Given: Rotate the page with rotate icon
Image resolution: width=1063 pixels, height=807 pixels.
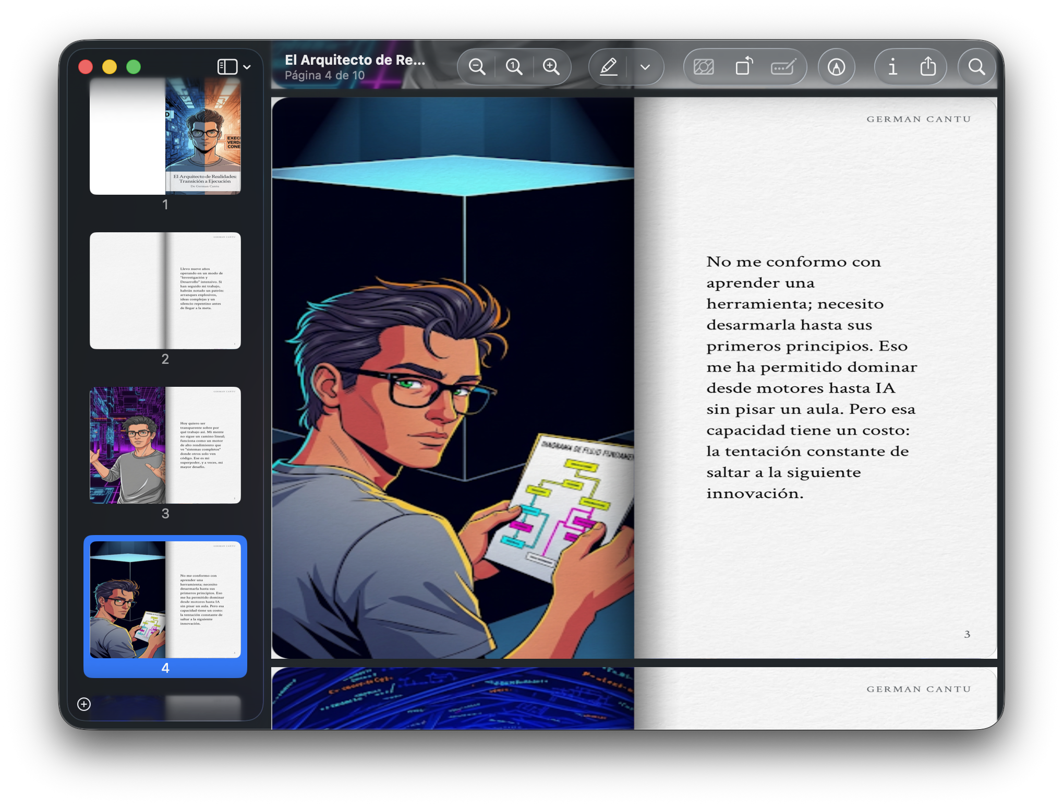Looking at the screenshot, I should click(x=744, y=67).
